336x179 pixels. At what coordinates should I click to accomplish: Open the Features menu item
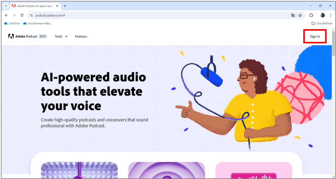pyautogui.click(x=81, y=36)
